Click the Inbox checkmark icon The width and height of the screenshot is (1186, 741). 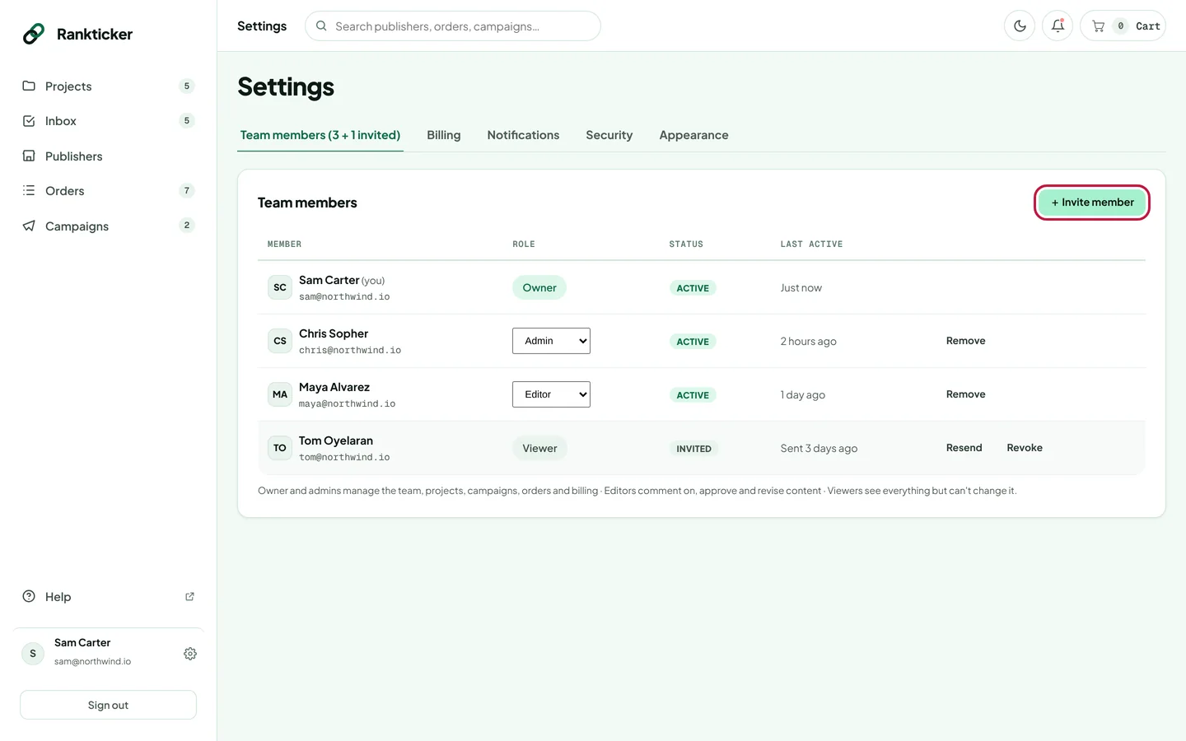tap(29, 121)
